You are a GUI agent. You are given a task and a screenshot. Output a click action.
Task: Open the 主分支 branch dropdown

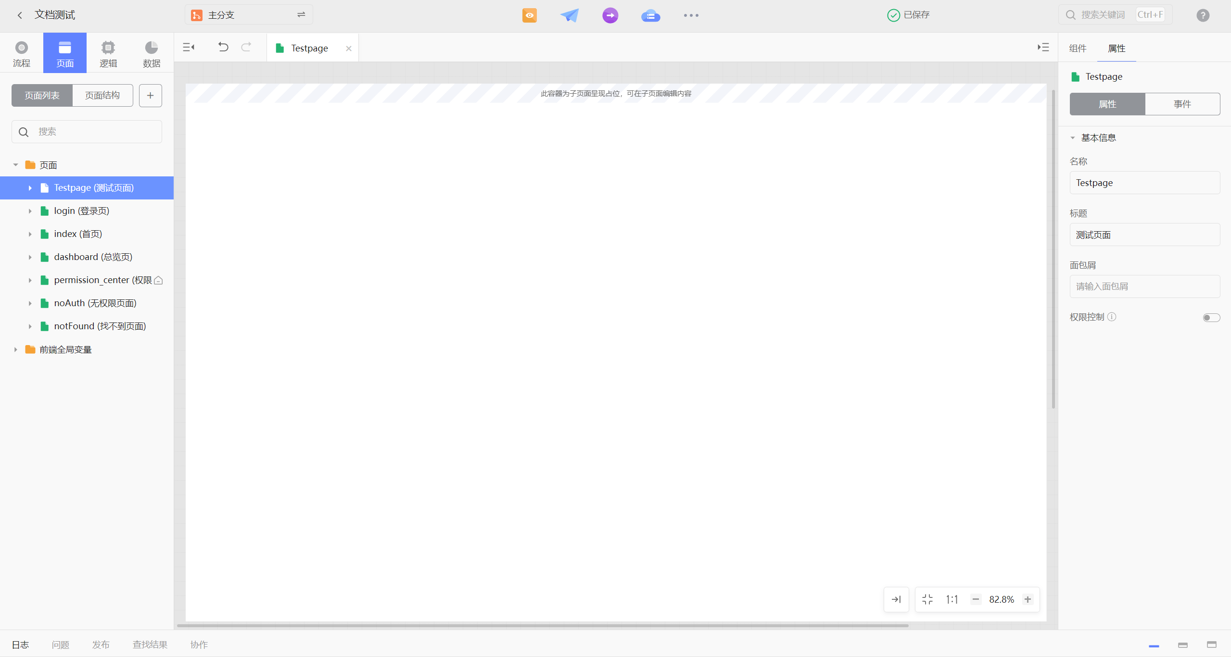click(249, 15)
